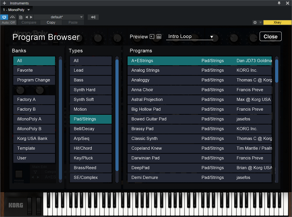Click the plus icon beside Instruments
292x217 pixels.
(4, 3)
